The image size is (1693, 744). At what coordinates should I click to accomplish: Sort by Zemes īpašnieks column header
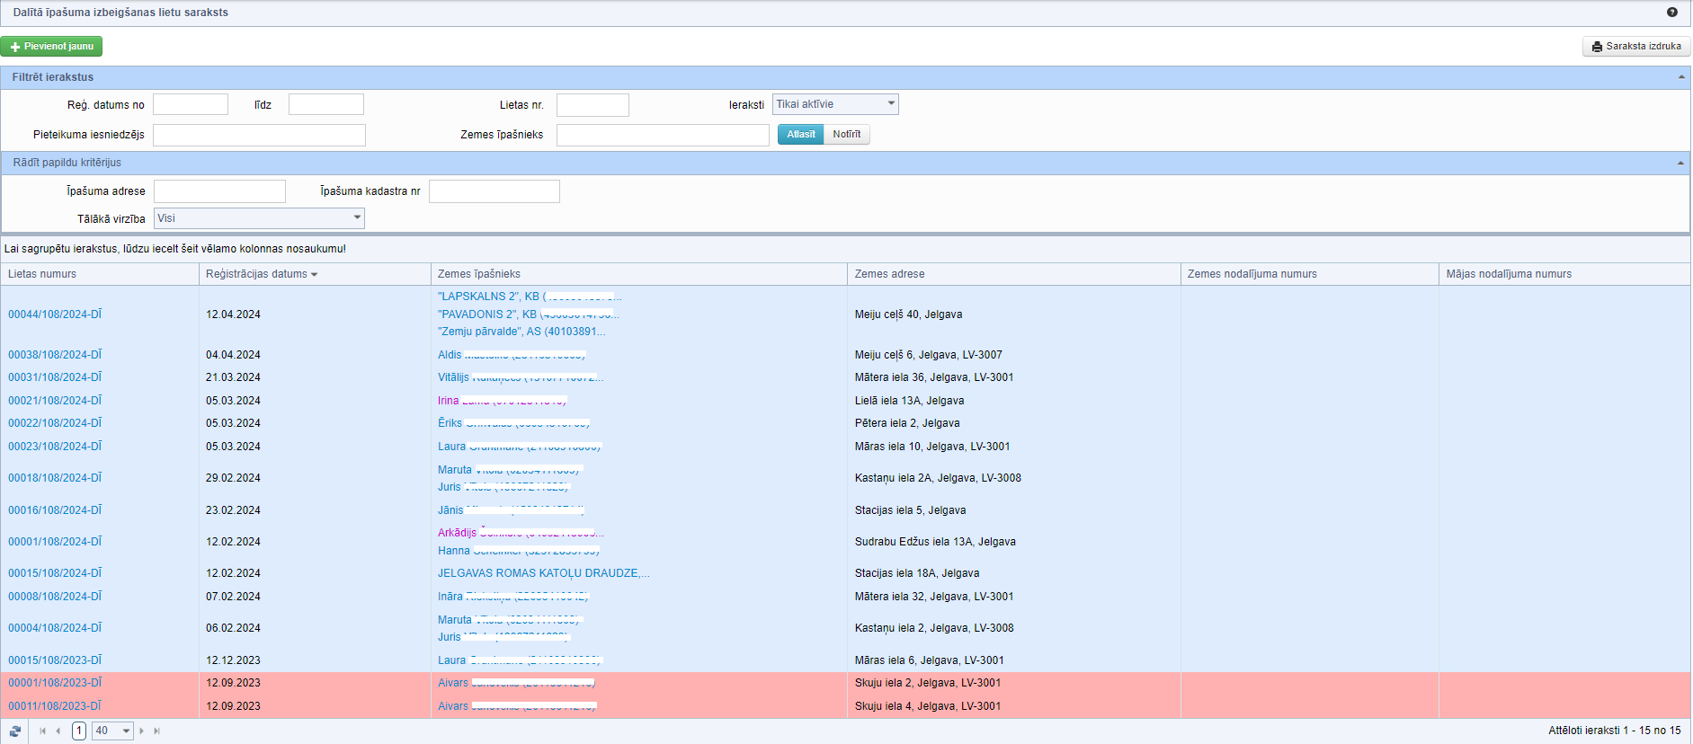click(479, 274)
